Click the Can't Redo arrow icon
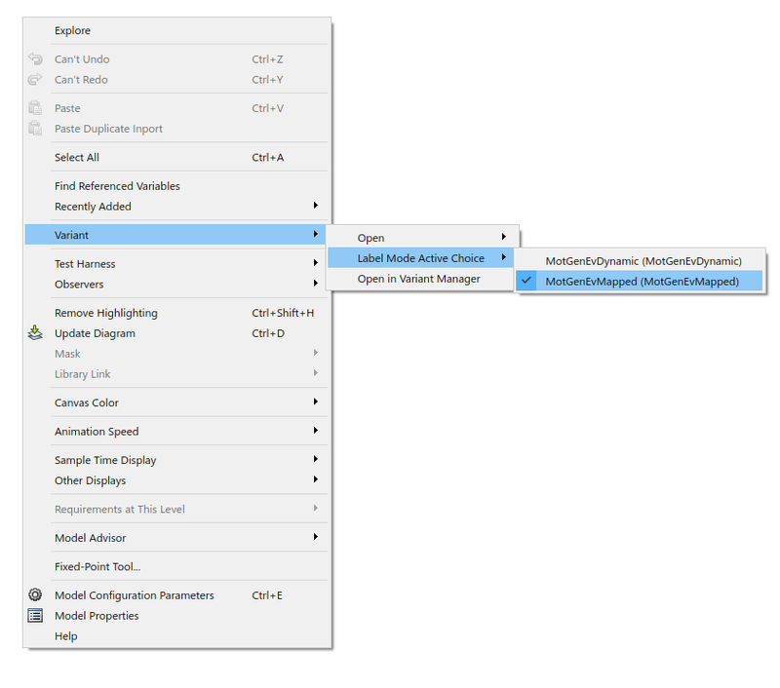The height and width of the screenshot is (688, 780). [35, 79]
